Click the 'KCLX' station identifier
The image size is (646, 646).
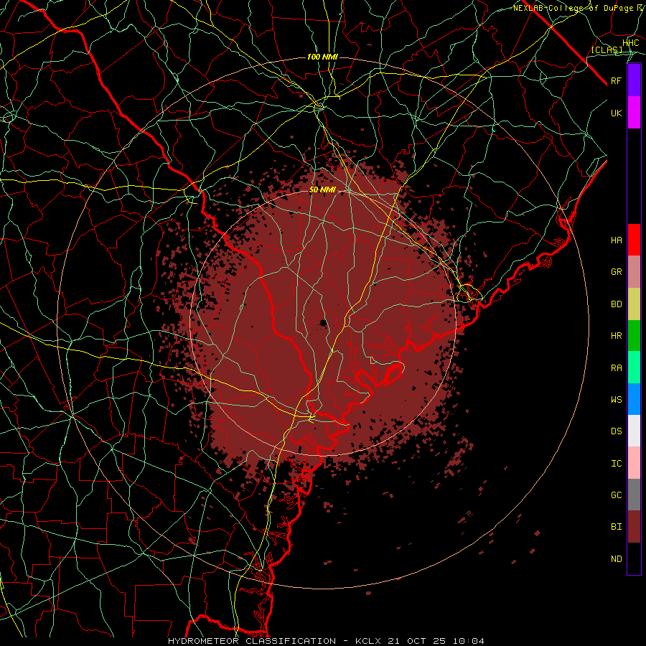point(370,641)
